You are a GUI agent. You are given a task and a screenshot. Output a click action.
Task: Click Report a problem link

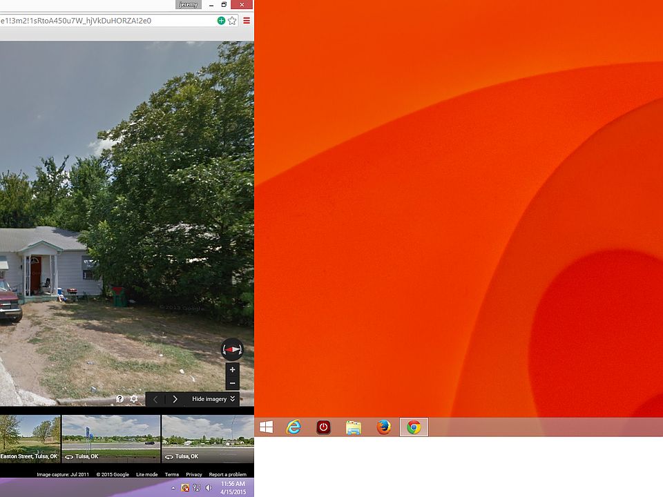227,475
